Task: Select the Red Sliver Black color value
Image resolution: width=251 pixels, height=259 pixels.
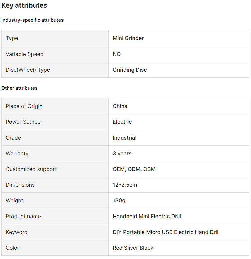Action: coord(133,248)
